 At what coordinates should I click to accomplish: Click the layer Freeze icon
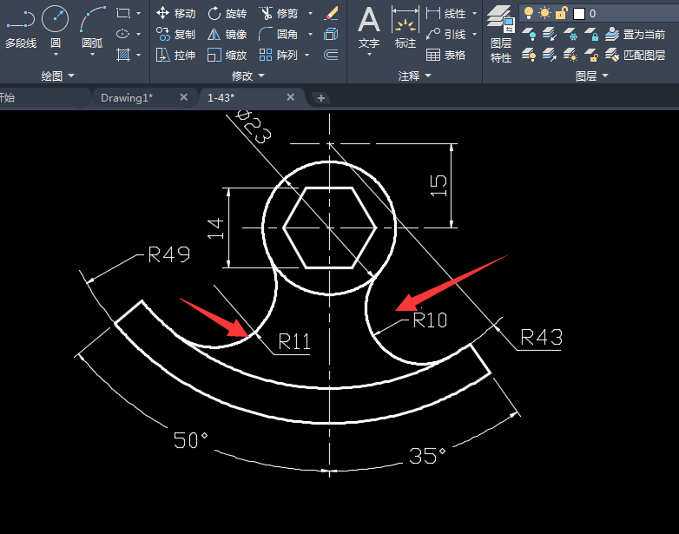[570, 34]
